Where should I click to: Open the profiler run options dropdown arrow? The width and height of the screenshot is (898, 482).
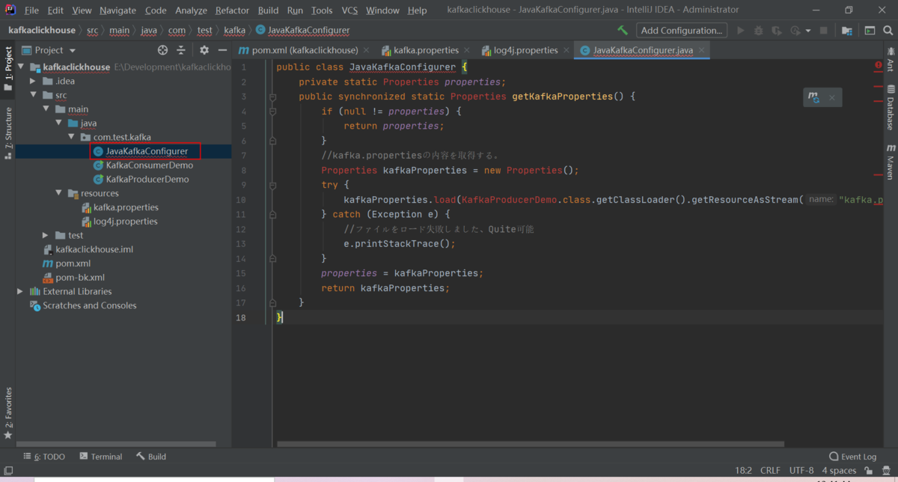click(808, 31)
